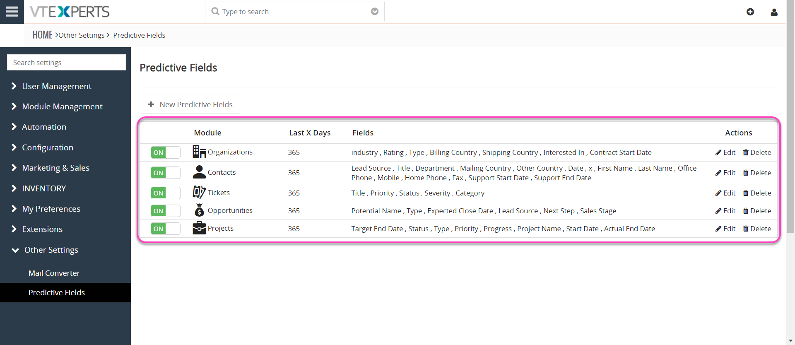
Task: Click New Predictive Fields button
Action: (x=190, y=105)
